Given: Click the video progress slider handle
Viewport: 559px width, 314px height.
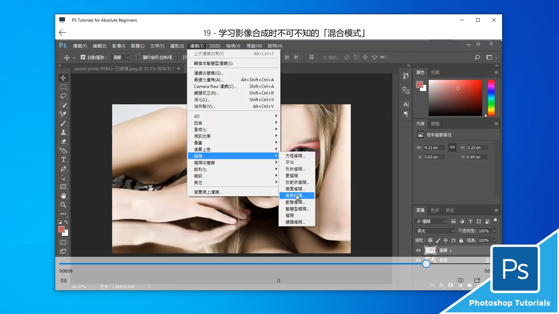Looking at the screenshot, I should 426,264.
